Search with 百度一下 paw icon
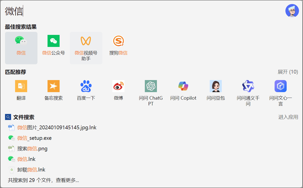The image size is (303, 188). point(86,86)
